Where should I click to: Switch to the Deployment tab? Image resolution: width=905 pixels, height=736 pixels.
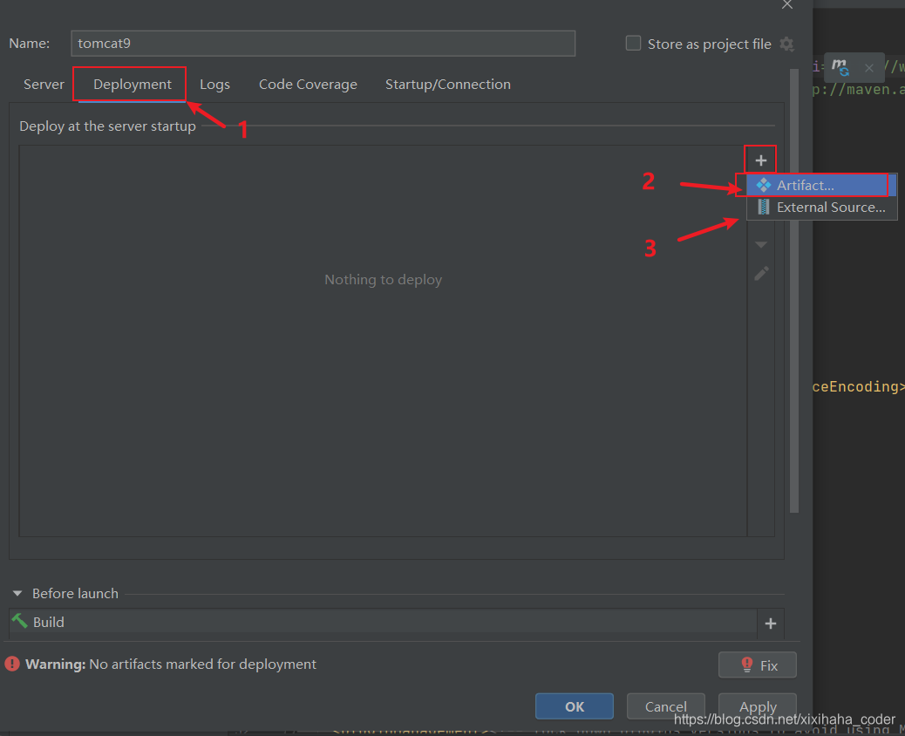133,85
